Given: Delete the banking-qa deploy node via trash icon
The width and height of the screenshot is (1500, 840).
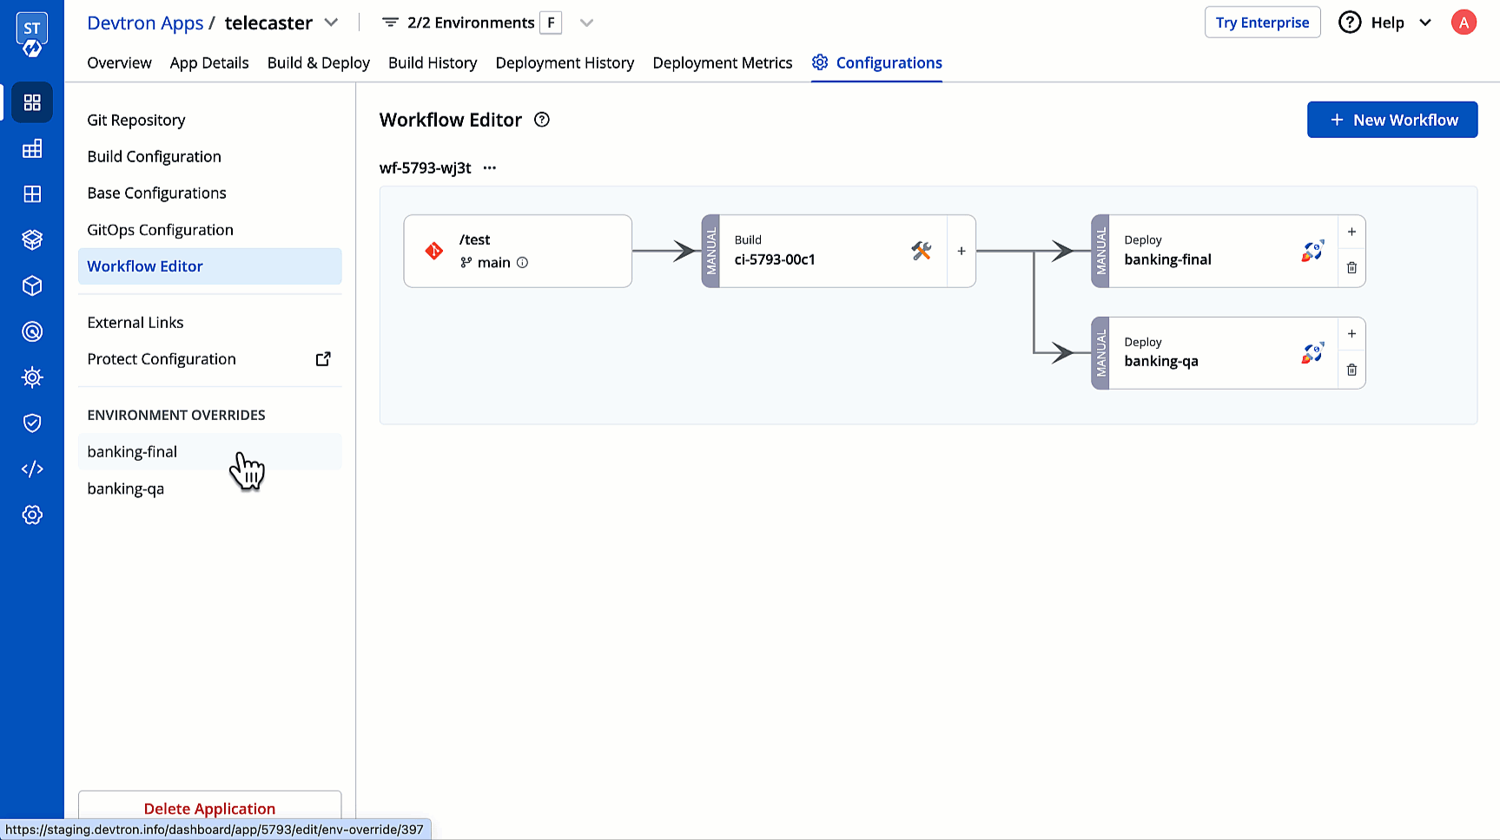Looking at the screenshot, I should point(1351,369).
